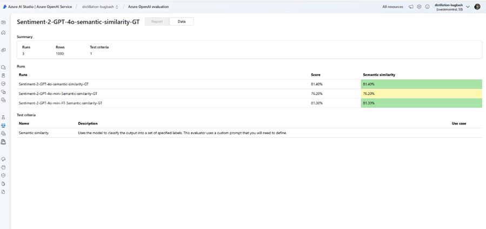Open Data files document icon in sidebar

click(x=4, y=184)
